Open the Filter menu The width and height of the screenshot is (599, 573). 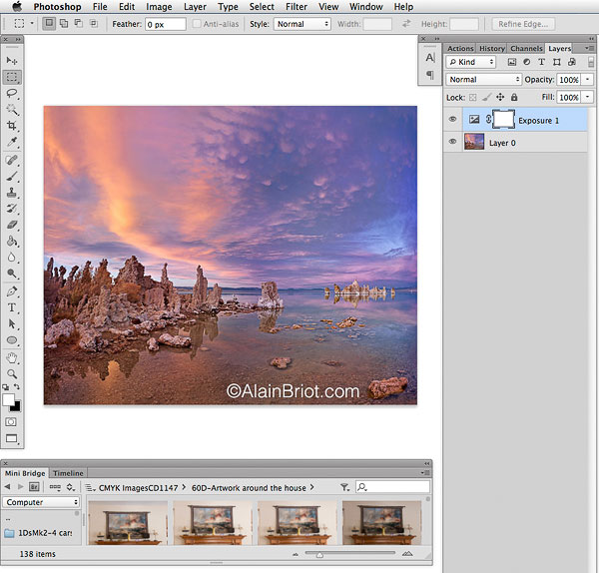(296, 7)
